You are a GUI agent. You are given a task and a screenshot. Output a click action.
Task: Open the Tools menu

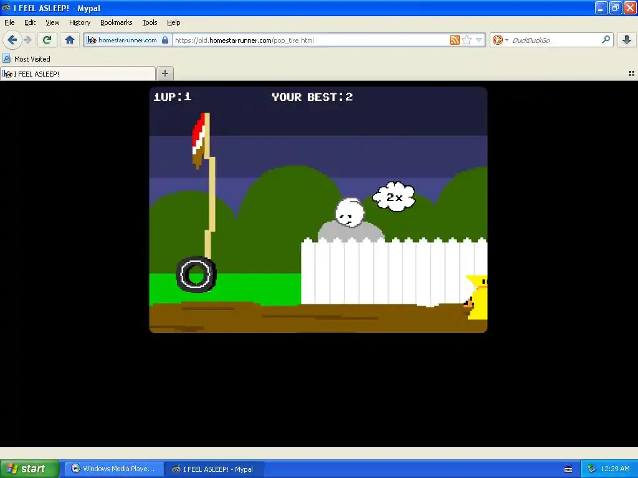150,22
